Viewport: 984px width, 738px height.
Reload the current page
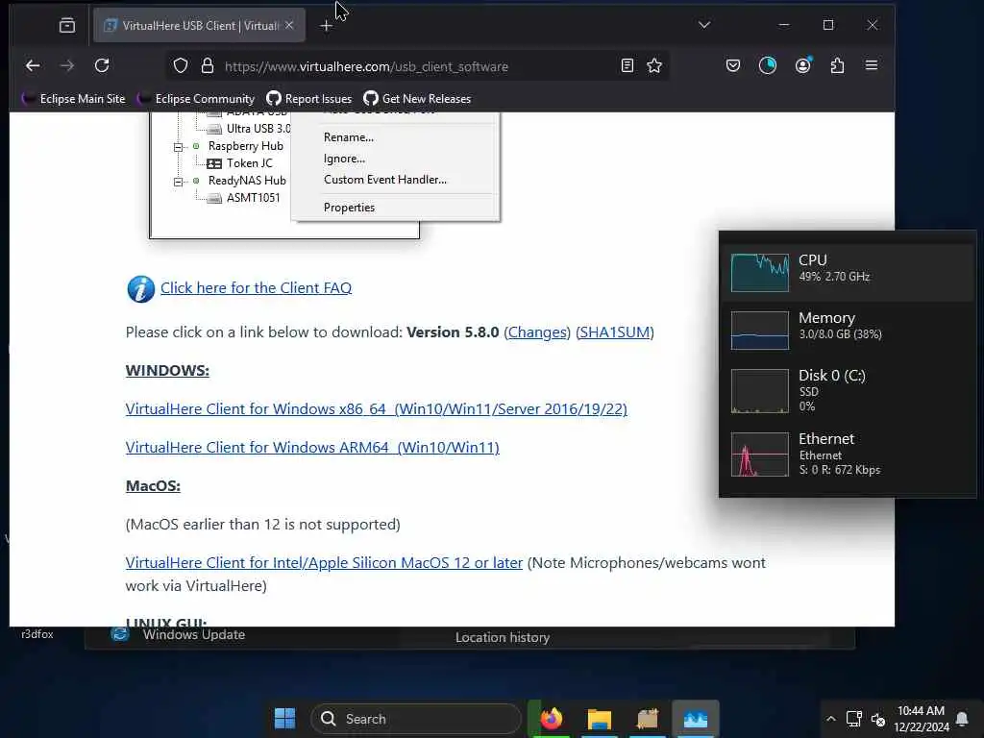tap(102, 65)
